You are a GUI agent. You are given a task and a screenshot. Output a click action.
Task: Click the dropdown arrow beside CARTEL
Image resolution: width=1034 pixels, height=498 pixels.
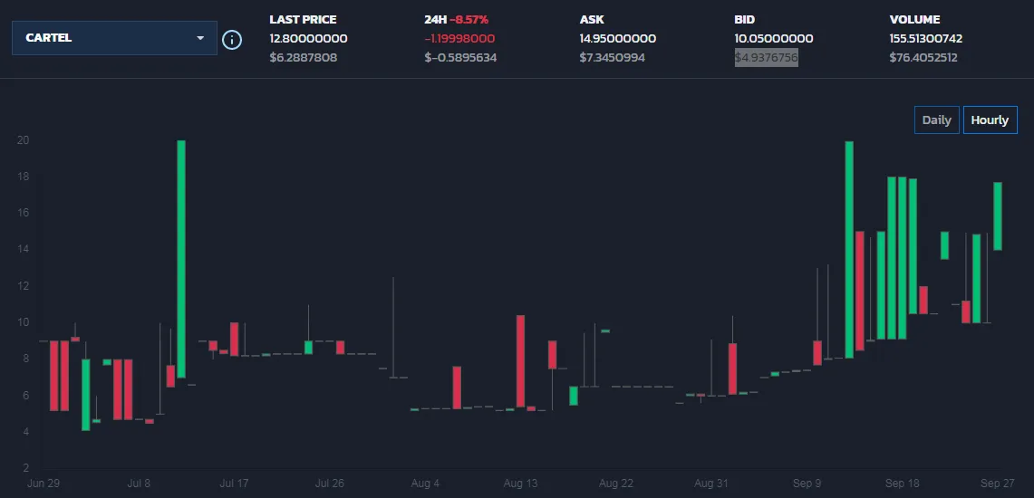pos(200,38)
